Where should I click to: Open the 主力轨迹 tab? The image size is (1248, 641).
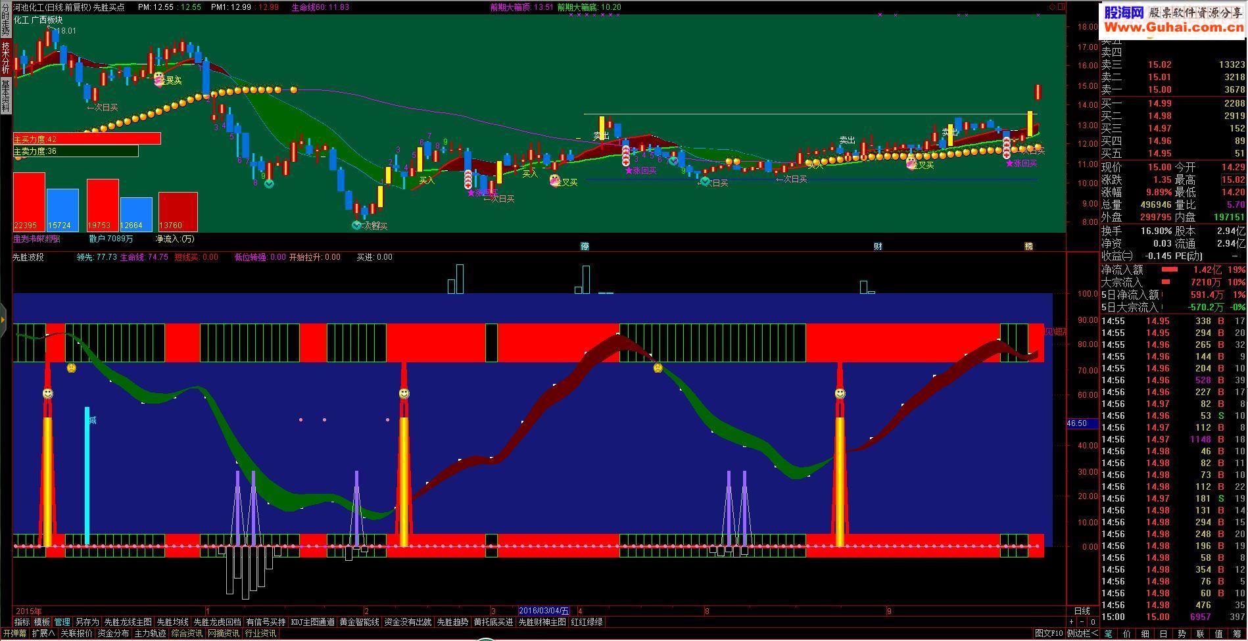(150, 634)
